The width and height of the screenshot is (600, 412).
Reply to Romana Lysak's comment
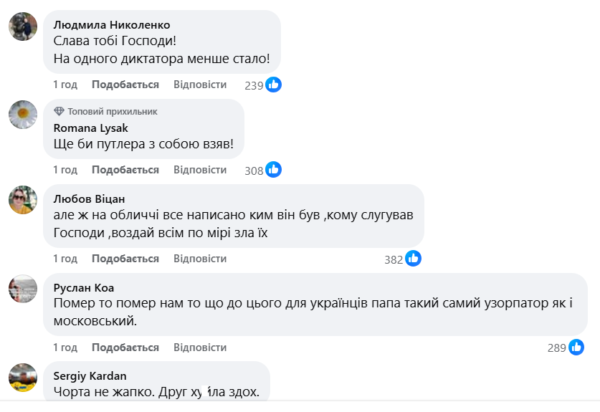tap(200, 170)
